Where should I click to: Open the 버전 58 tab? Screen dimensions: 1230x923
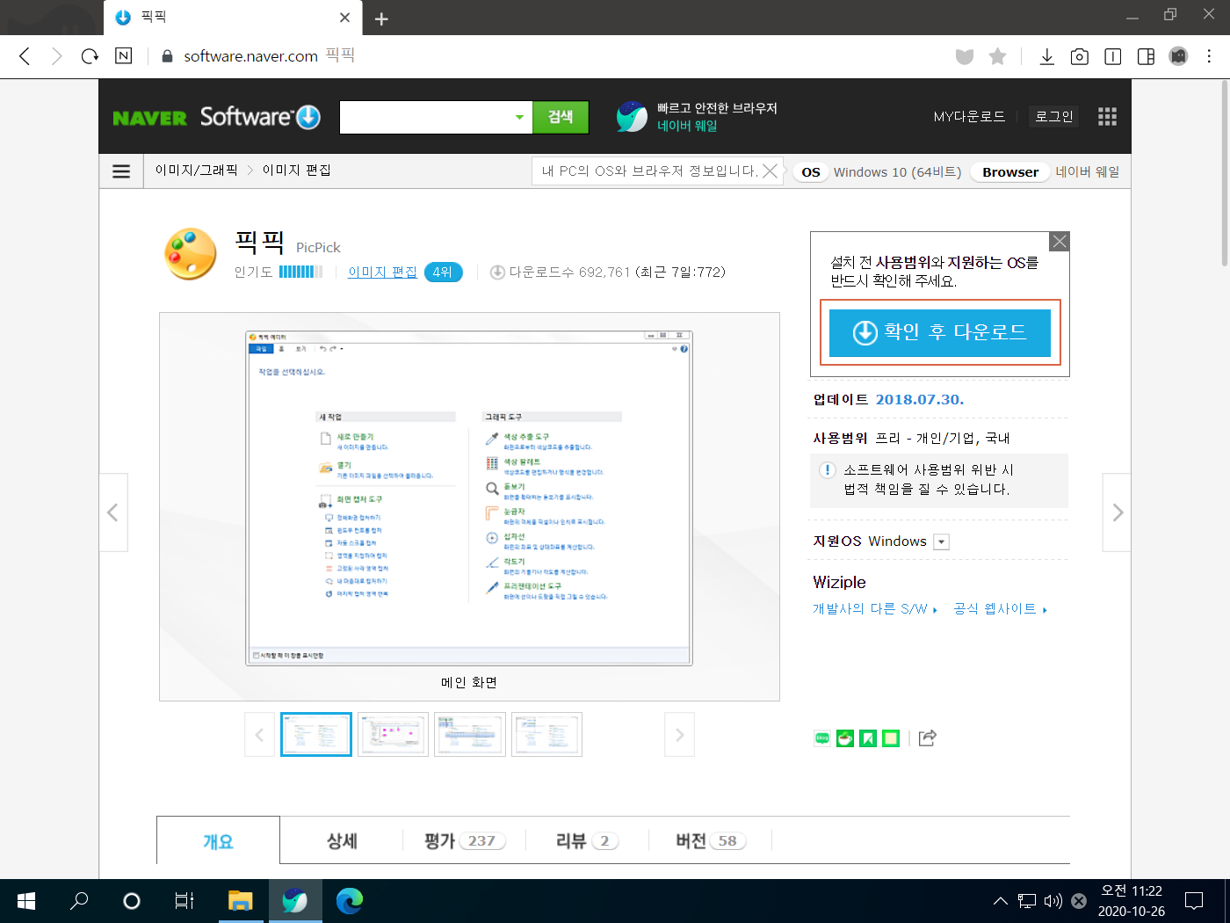point(711,841)
